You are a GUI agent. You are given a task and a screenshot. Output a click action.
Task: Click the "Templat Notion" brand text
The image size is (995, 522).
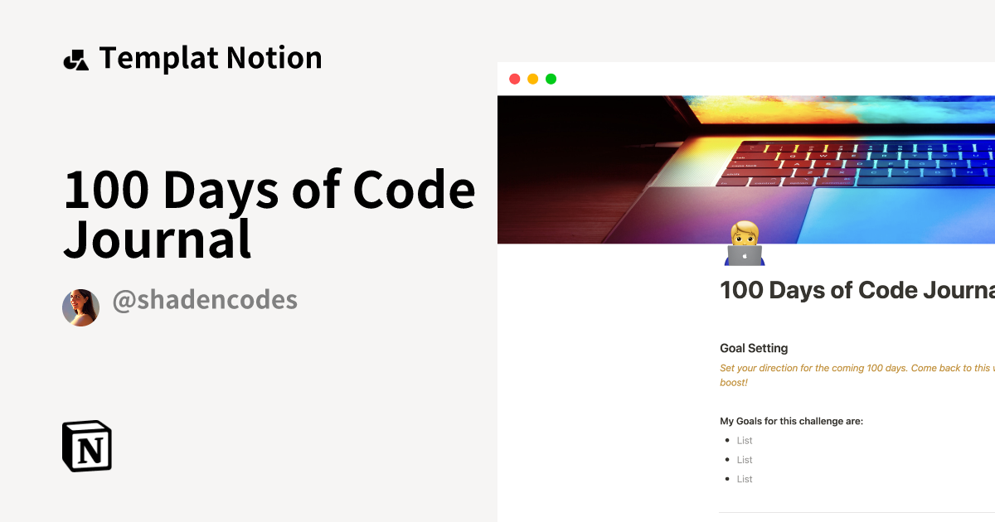point(211,58)
